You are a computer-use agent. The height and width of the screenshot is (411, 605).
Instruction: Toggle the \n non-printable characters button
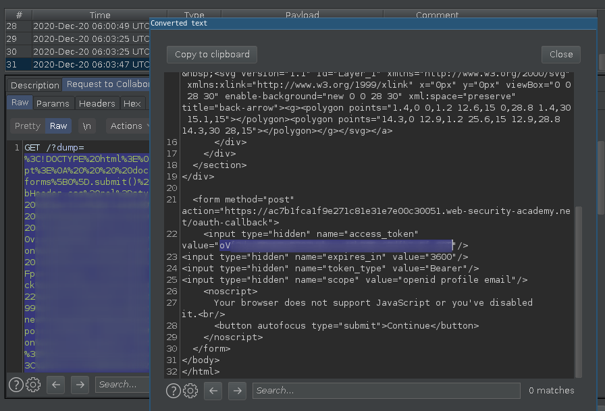[x=87, y=126]
